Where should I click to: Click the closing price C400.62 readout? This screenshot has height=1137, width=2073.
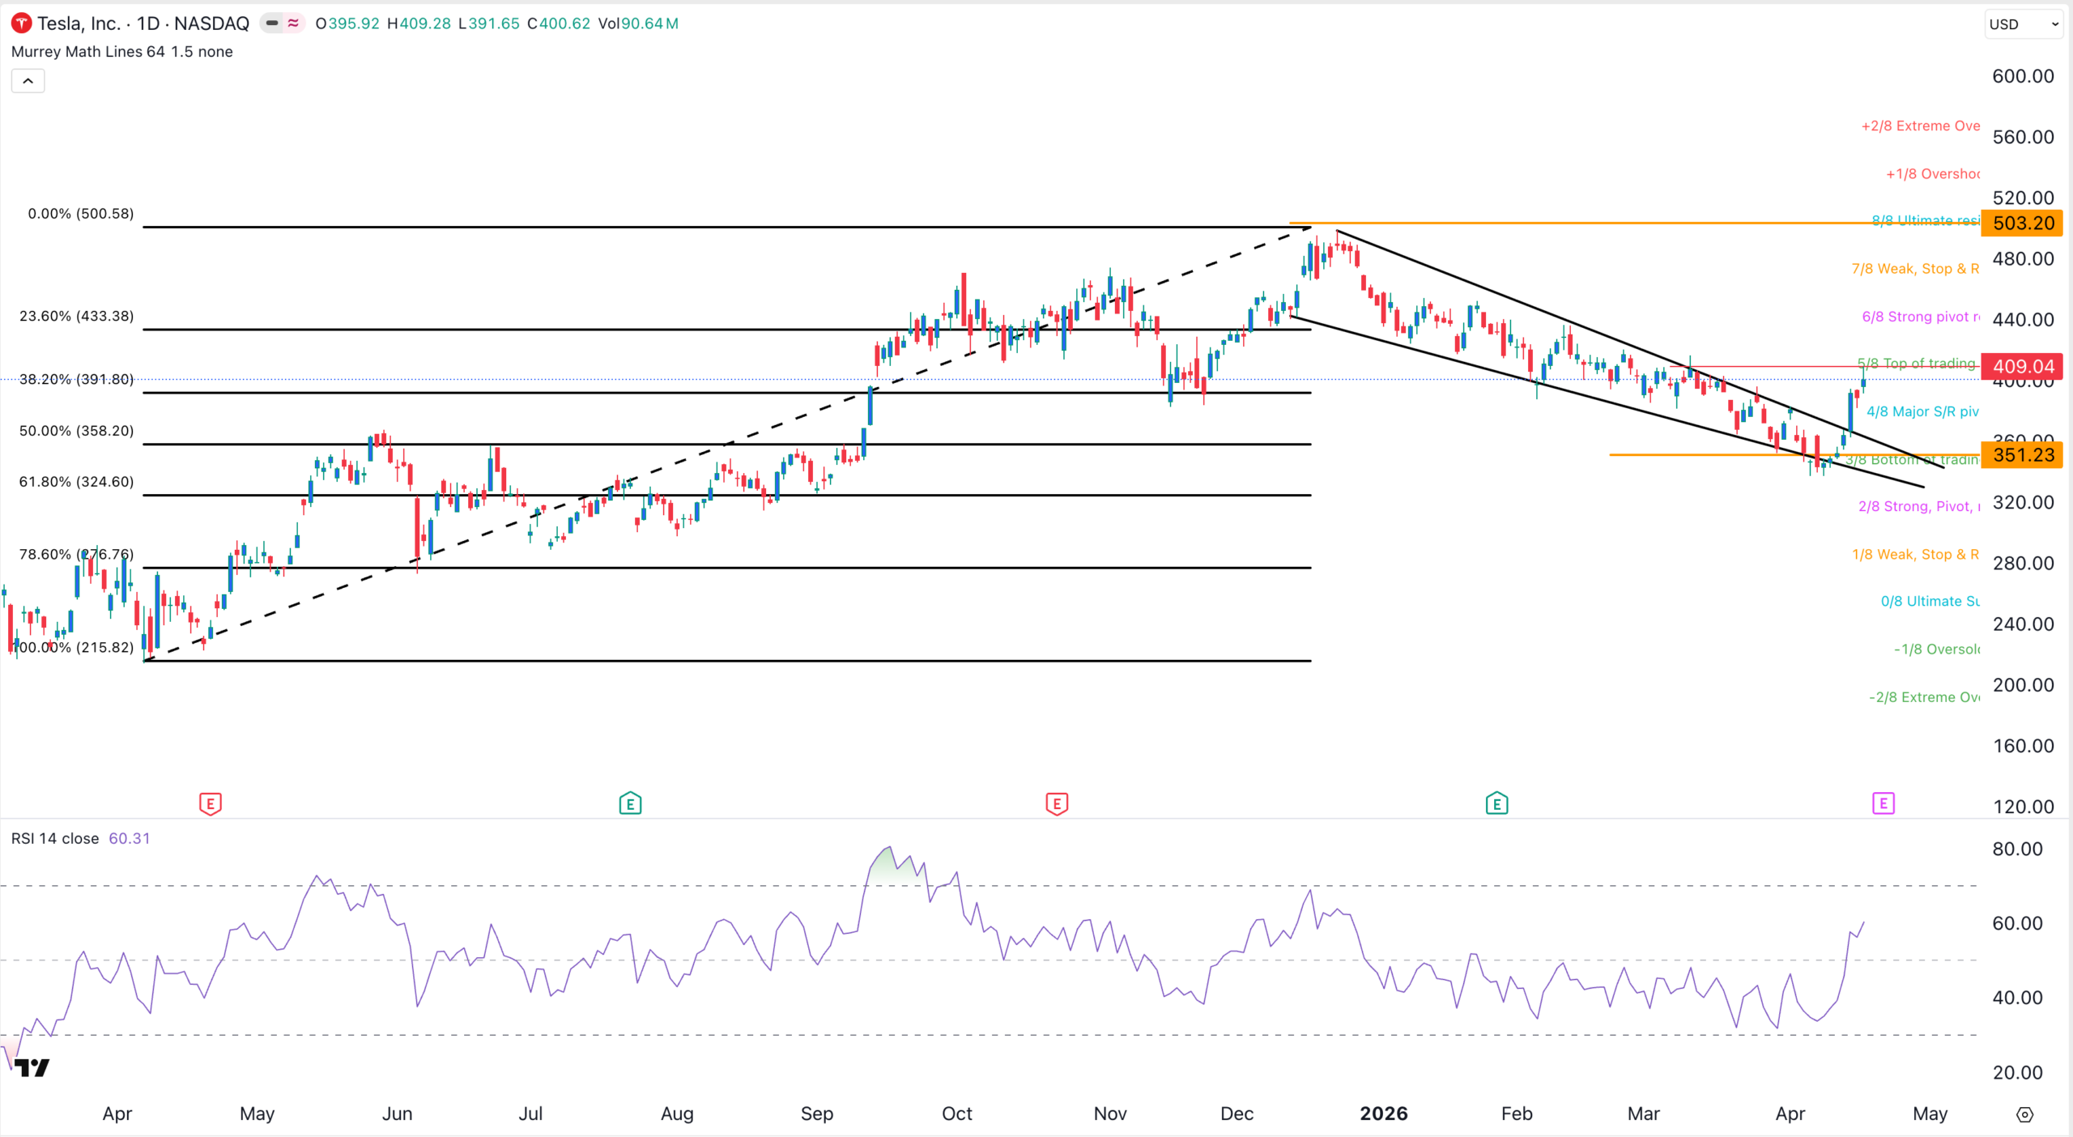559,23
